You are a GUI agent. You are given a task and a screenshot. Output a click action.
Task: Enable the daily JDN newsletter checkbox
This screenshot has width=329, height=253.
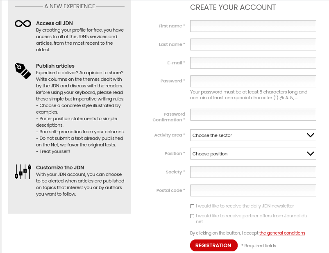coord(192,206)
